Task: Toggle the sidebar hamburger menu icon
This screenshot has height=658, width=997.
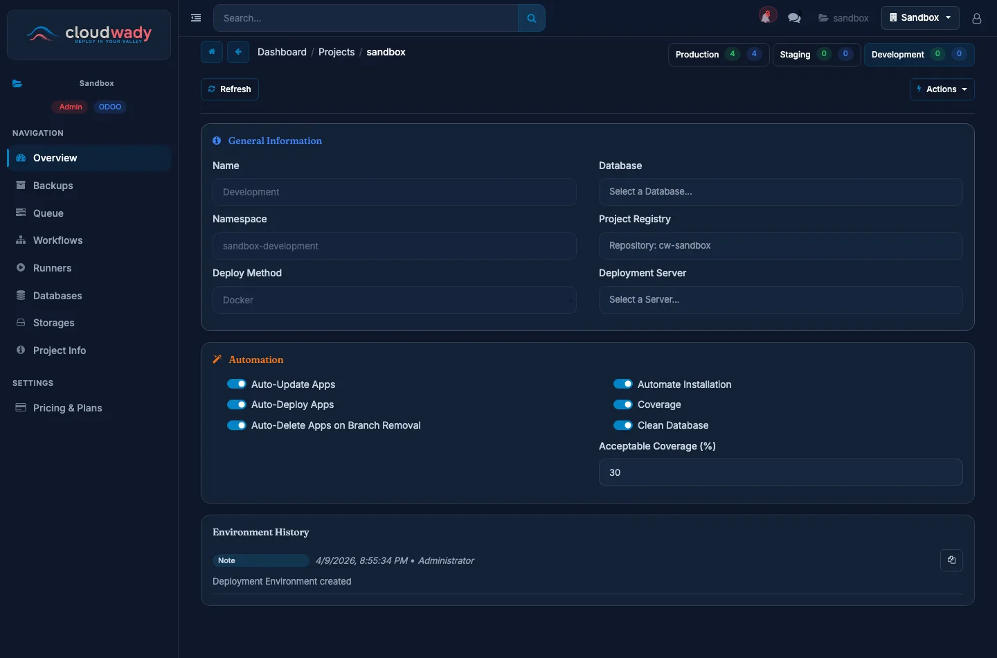Action: [196, 18]
